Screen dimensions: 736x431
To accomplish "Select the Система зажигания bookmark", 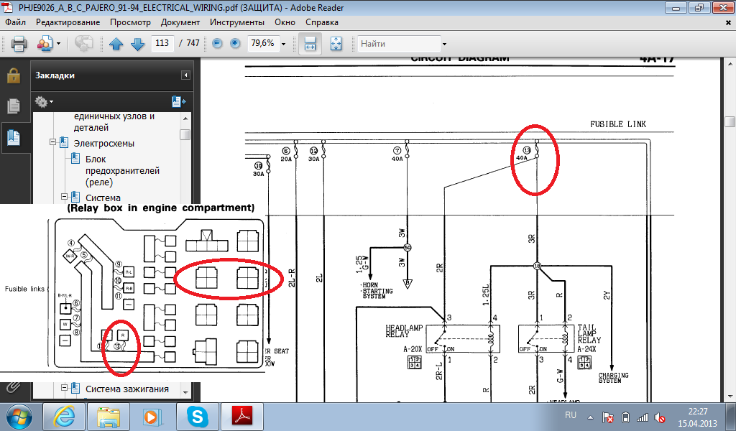I will click(126, 389).
